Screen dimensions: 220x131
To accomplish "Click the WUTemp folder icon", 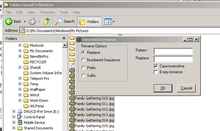I will [x=26, y=106].
